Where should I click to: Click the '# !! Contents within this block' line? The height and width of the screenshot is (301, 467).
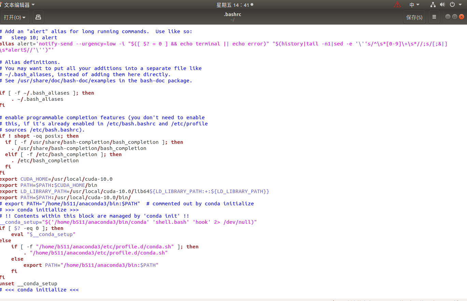pos(95,216)
